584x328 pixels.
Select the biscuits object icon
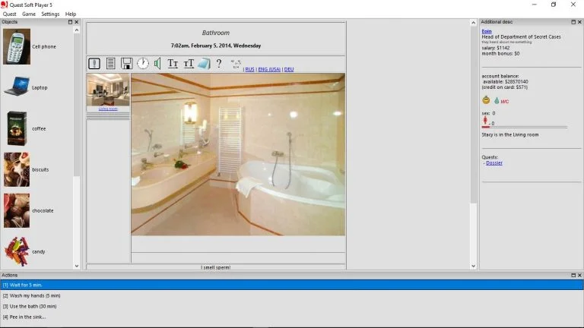tap(17, 169)
